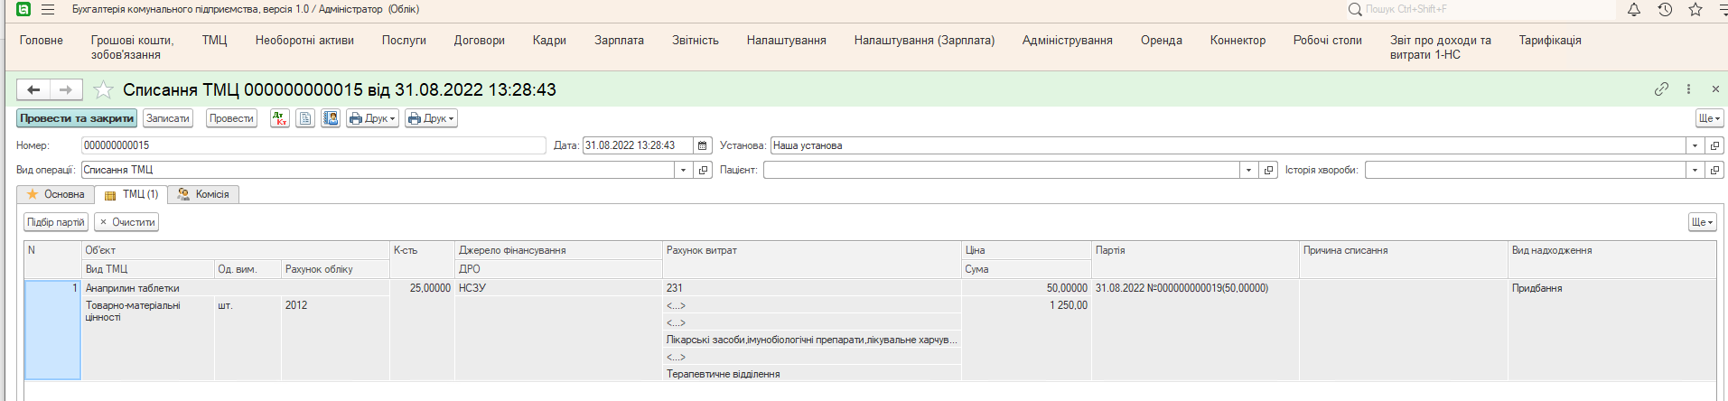Go back with left arrow
The width and height of the screenshot is (1728, 401).
33,89
